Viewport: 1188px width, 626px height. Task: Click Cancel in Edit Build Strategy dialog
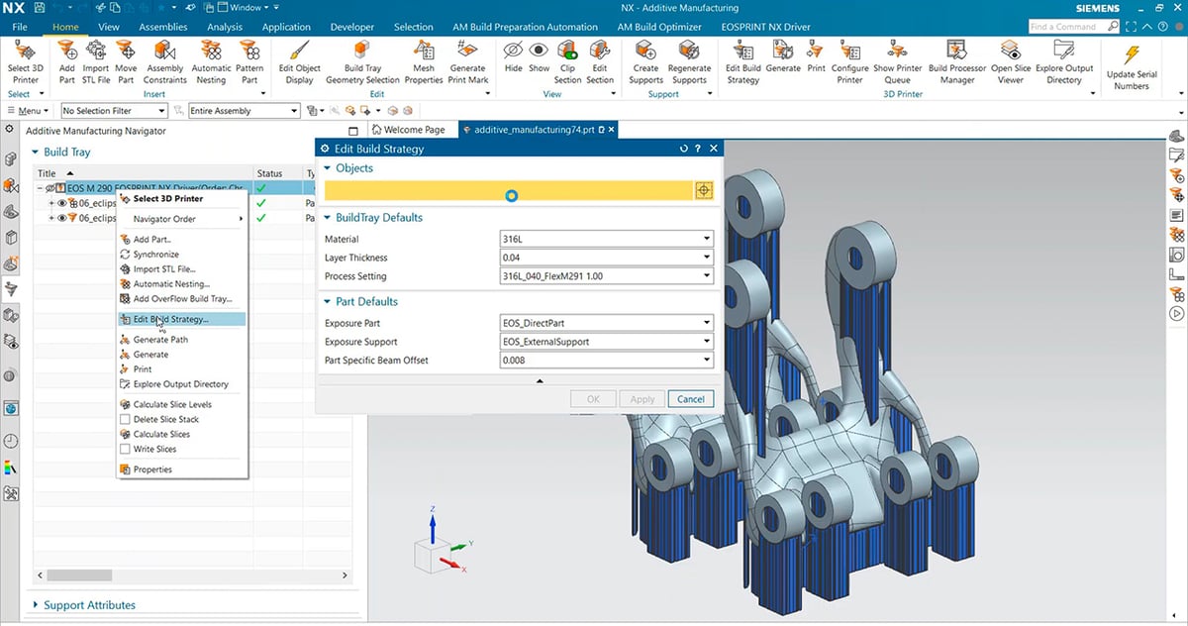click(x=691, y=399)
